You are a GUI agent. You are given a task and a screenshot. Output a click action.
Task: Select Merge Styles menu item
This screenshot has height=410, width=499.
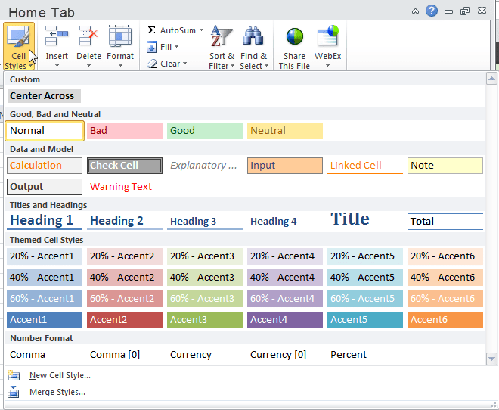57,392
